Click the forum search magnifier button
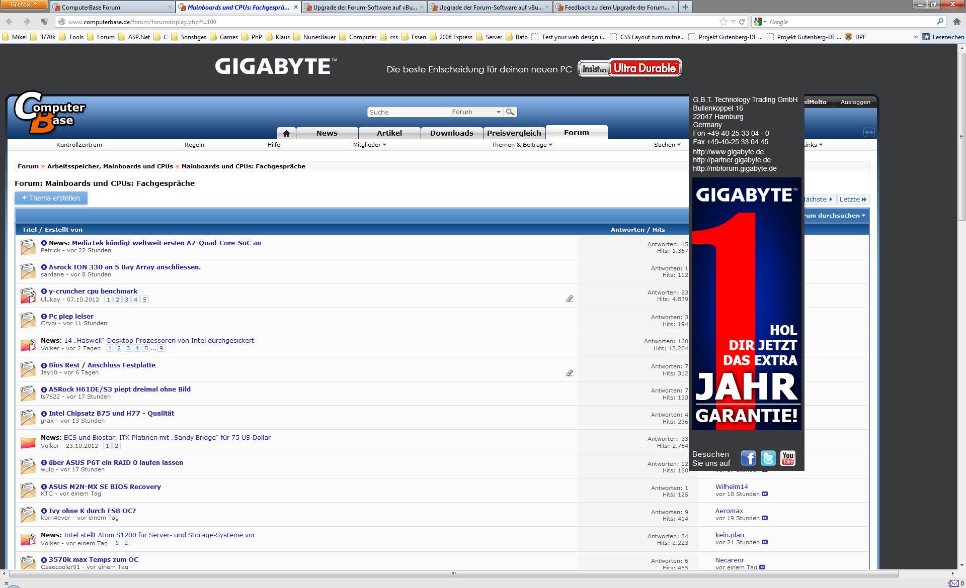Screen dimensions: 966x588 510,112
